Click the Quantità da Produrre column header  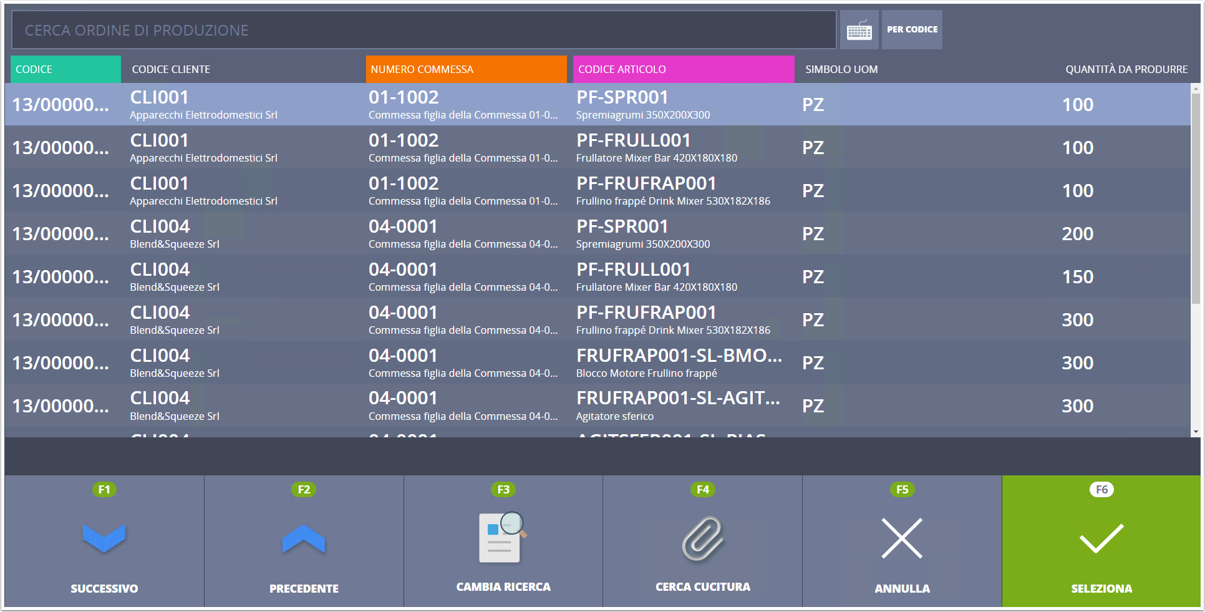pos(1126,69)
